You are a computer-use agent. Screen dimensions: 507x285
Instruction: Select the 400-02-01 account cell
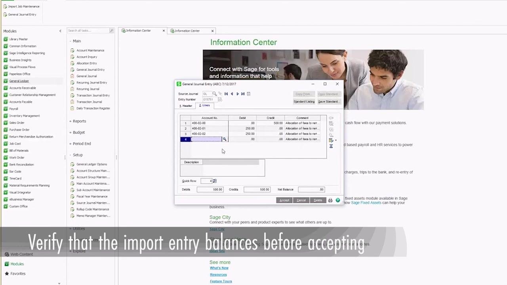(x=210, y=128)
